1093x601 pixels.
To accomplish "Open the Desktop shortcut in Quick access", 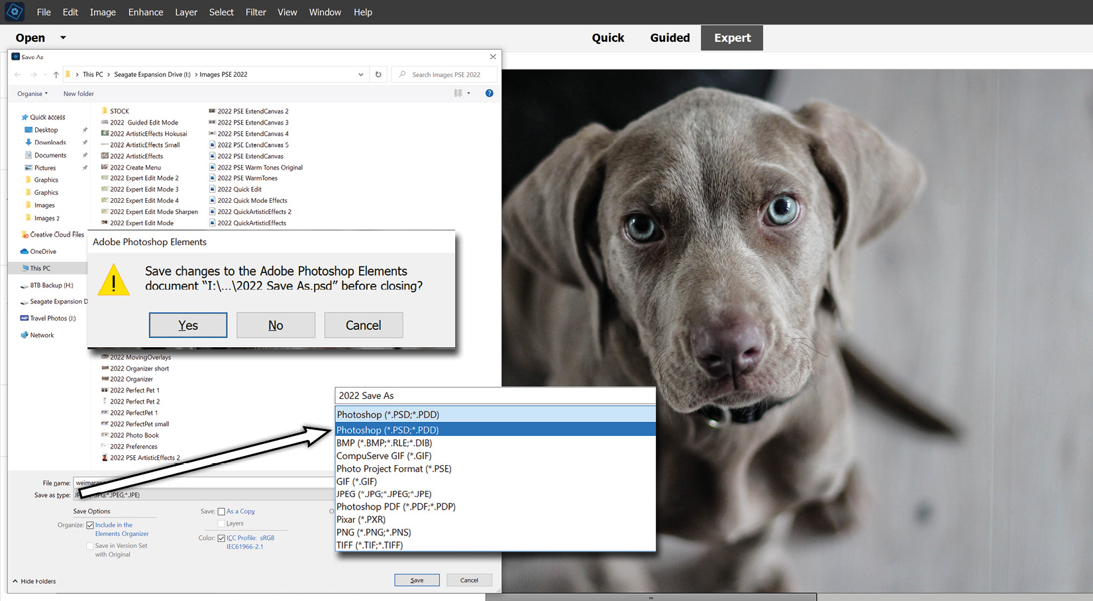I will click(x=46, y=130).
